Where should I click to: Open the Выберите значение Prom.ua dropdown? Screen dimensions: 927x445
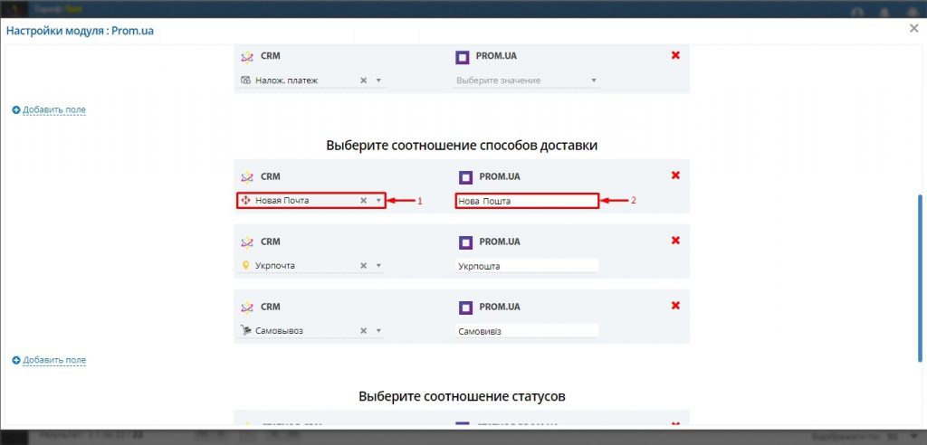(526, 80)
